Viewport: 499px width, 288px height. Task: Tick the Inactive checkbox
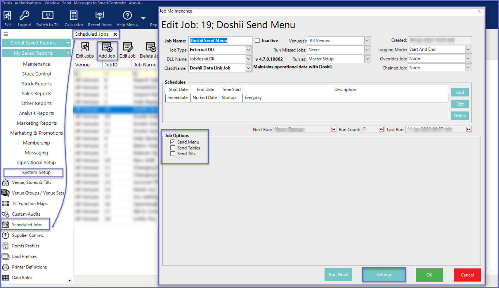[x=257, y=41]
